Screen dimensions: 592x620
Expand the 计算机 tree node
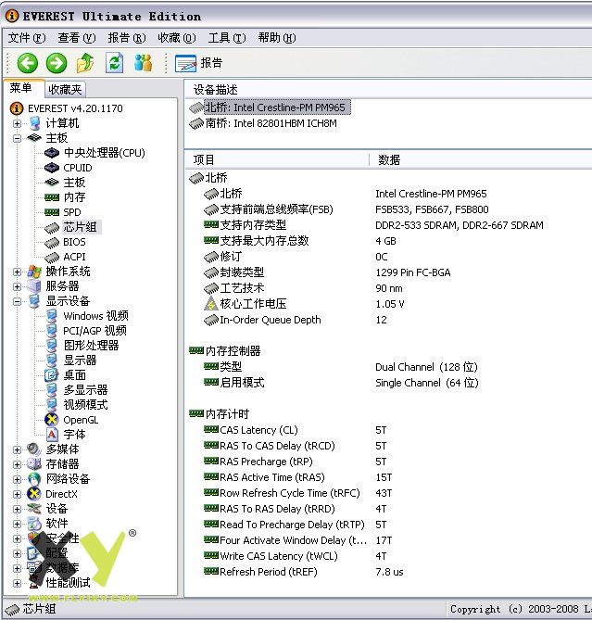click(x=17, y=123)
